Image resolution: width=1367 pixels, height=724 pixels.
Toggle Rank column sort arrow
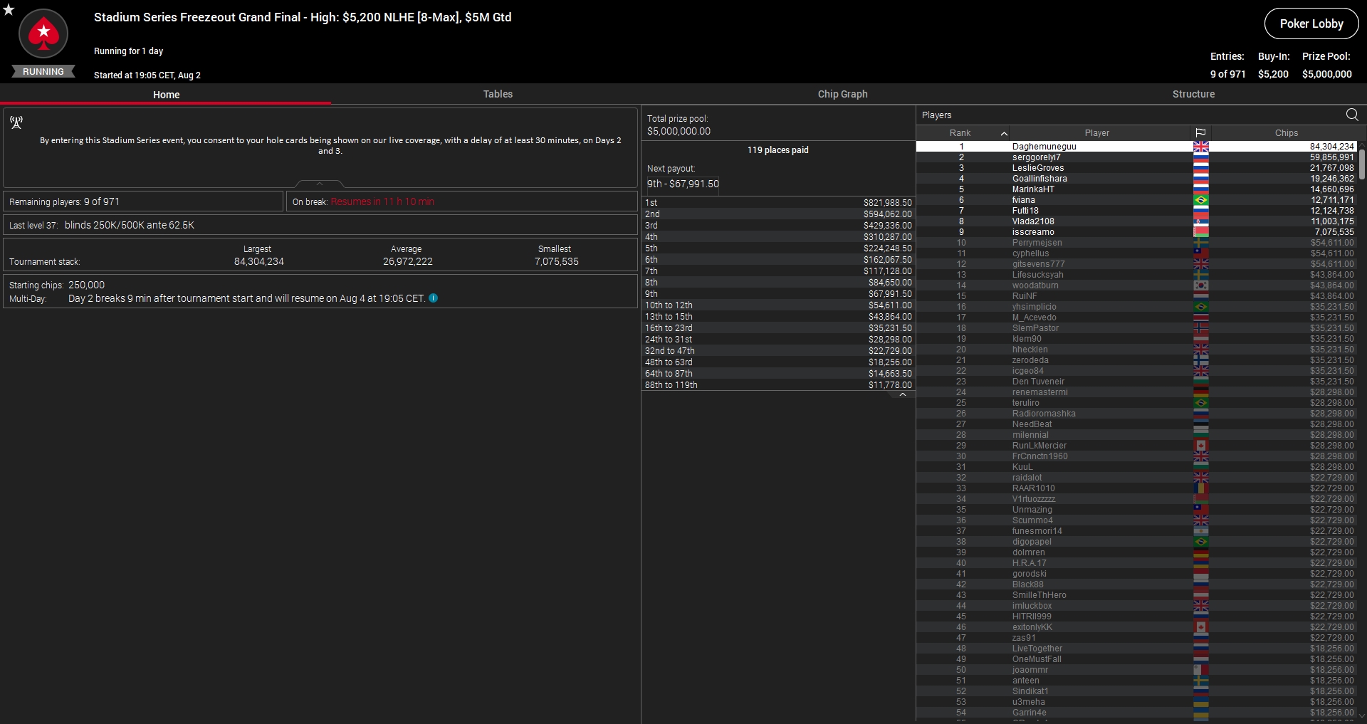coord(1004,133)
